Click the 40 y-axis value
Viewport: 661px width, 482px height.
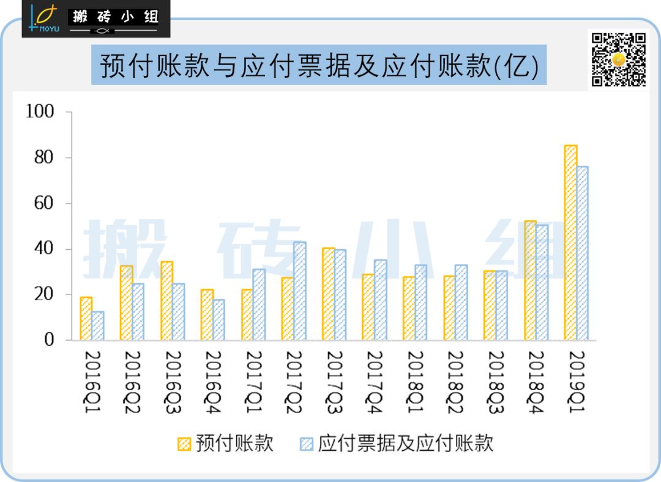coord(44,249)
